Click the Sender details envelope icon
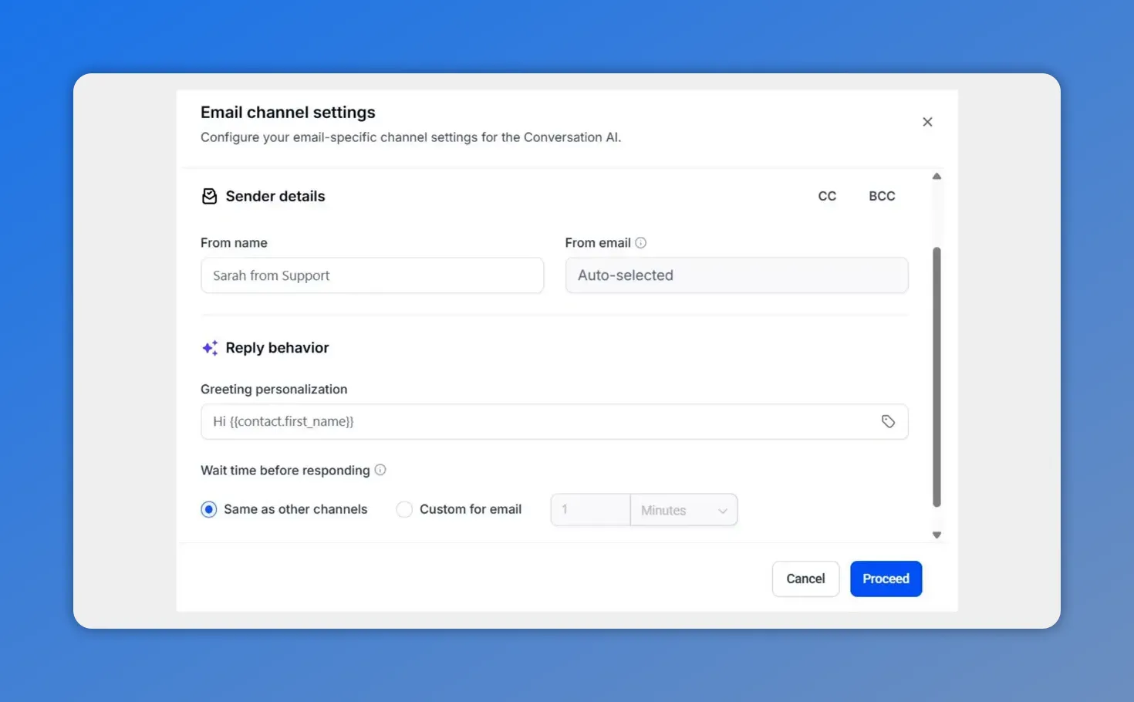 pyautogui.click(x=209, y=196)
